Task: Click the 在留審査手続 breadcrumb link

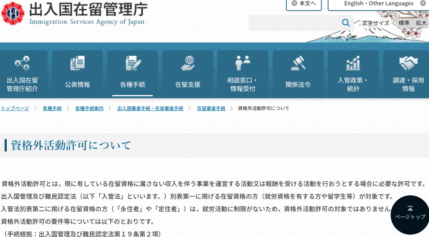Action: (211, 108)
